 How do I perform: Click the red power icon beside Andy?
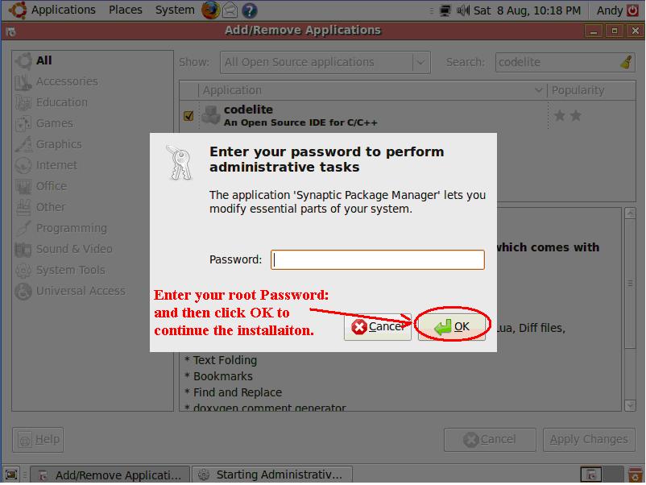(x=633, y=10)
